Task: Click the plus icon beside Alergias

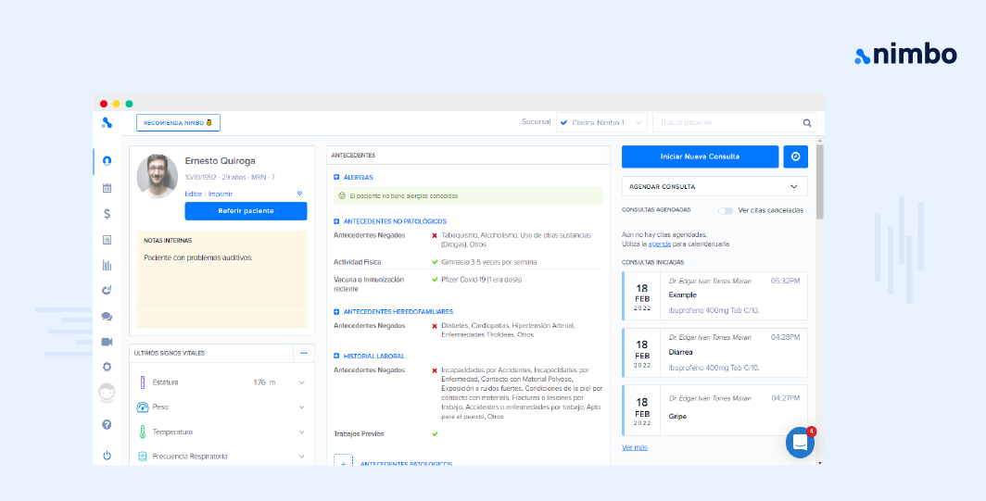Action: 337,178
